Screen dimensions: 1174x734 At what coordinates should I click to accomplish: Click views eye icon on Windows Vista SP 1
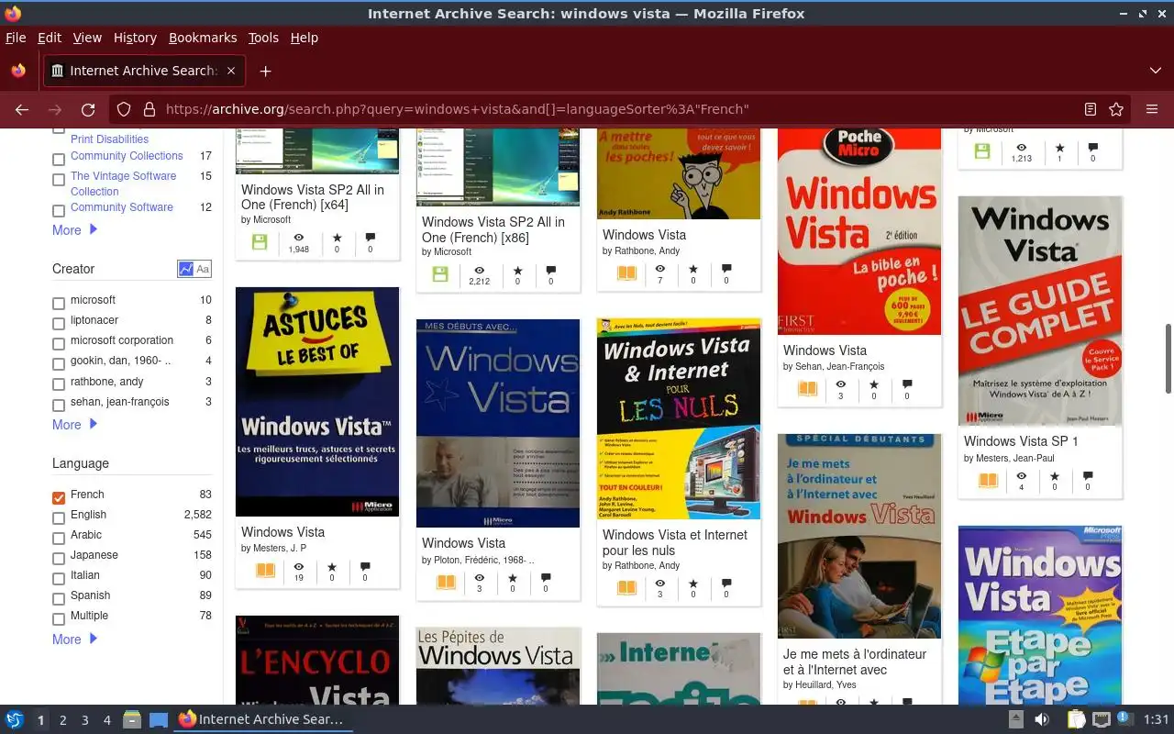pyautogui.click(x=1021, y=477)
